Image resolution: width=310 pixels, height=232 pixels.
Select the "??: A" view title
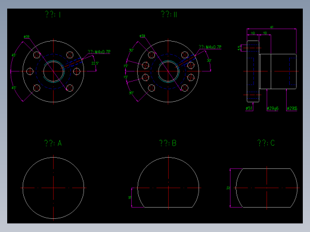click(53, 143)
